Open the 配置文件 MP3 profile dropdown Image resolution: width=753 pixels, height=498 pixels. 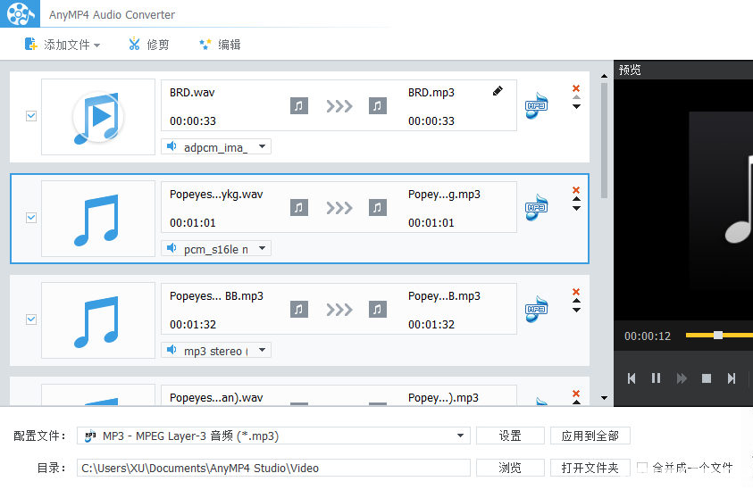click(273, 436)
